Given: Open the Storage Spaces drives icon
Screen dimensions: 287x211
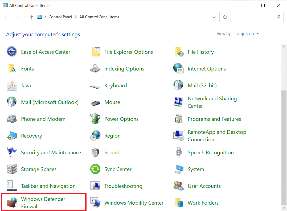Looking at the screenshot, I should (12, 169).
